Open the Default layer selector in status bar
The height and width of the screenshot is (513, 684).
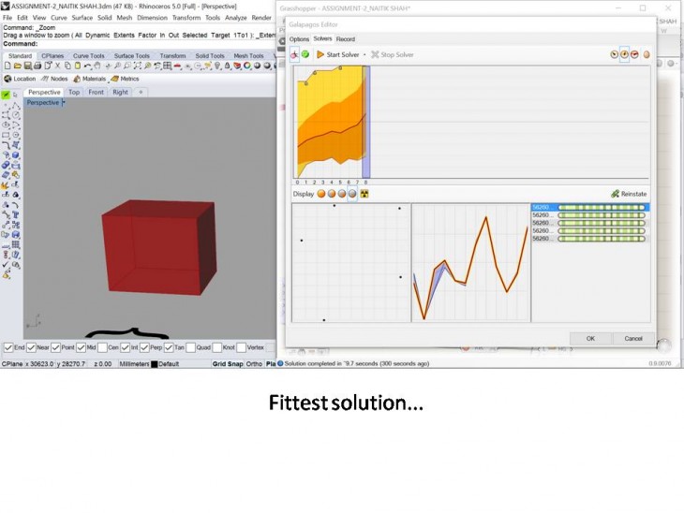point(168,363)
